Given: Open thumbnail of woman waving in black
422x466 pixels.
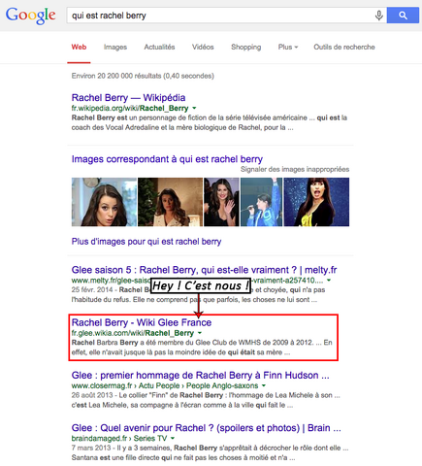Looking at the screenshot, I should (221, 202).
